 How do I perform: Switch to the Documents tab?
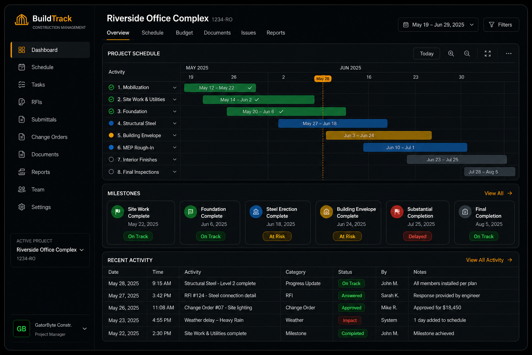[217, 33]
